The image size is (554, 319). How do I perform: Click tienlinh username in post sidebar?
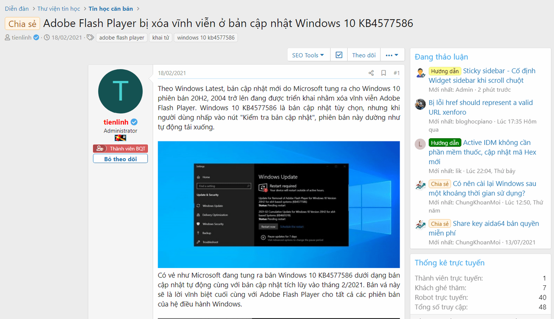click(x=116, y=122)
